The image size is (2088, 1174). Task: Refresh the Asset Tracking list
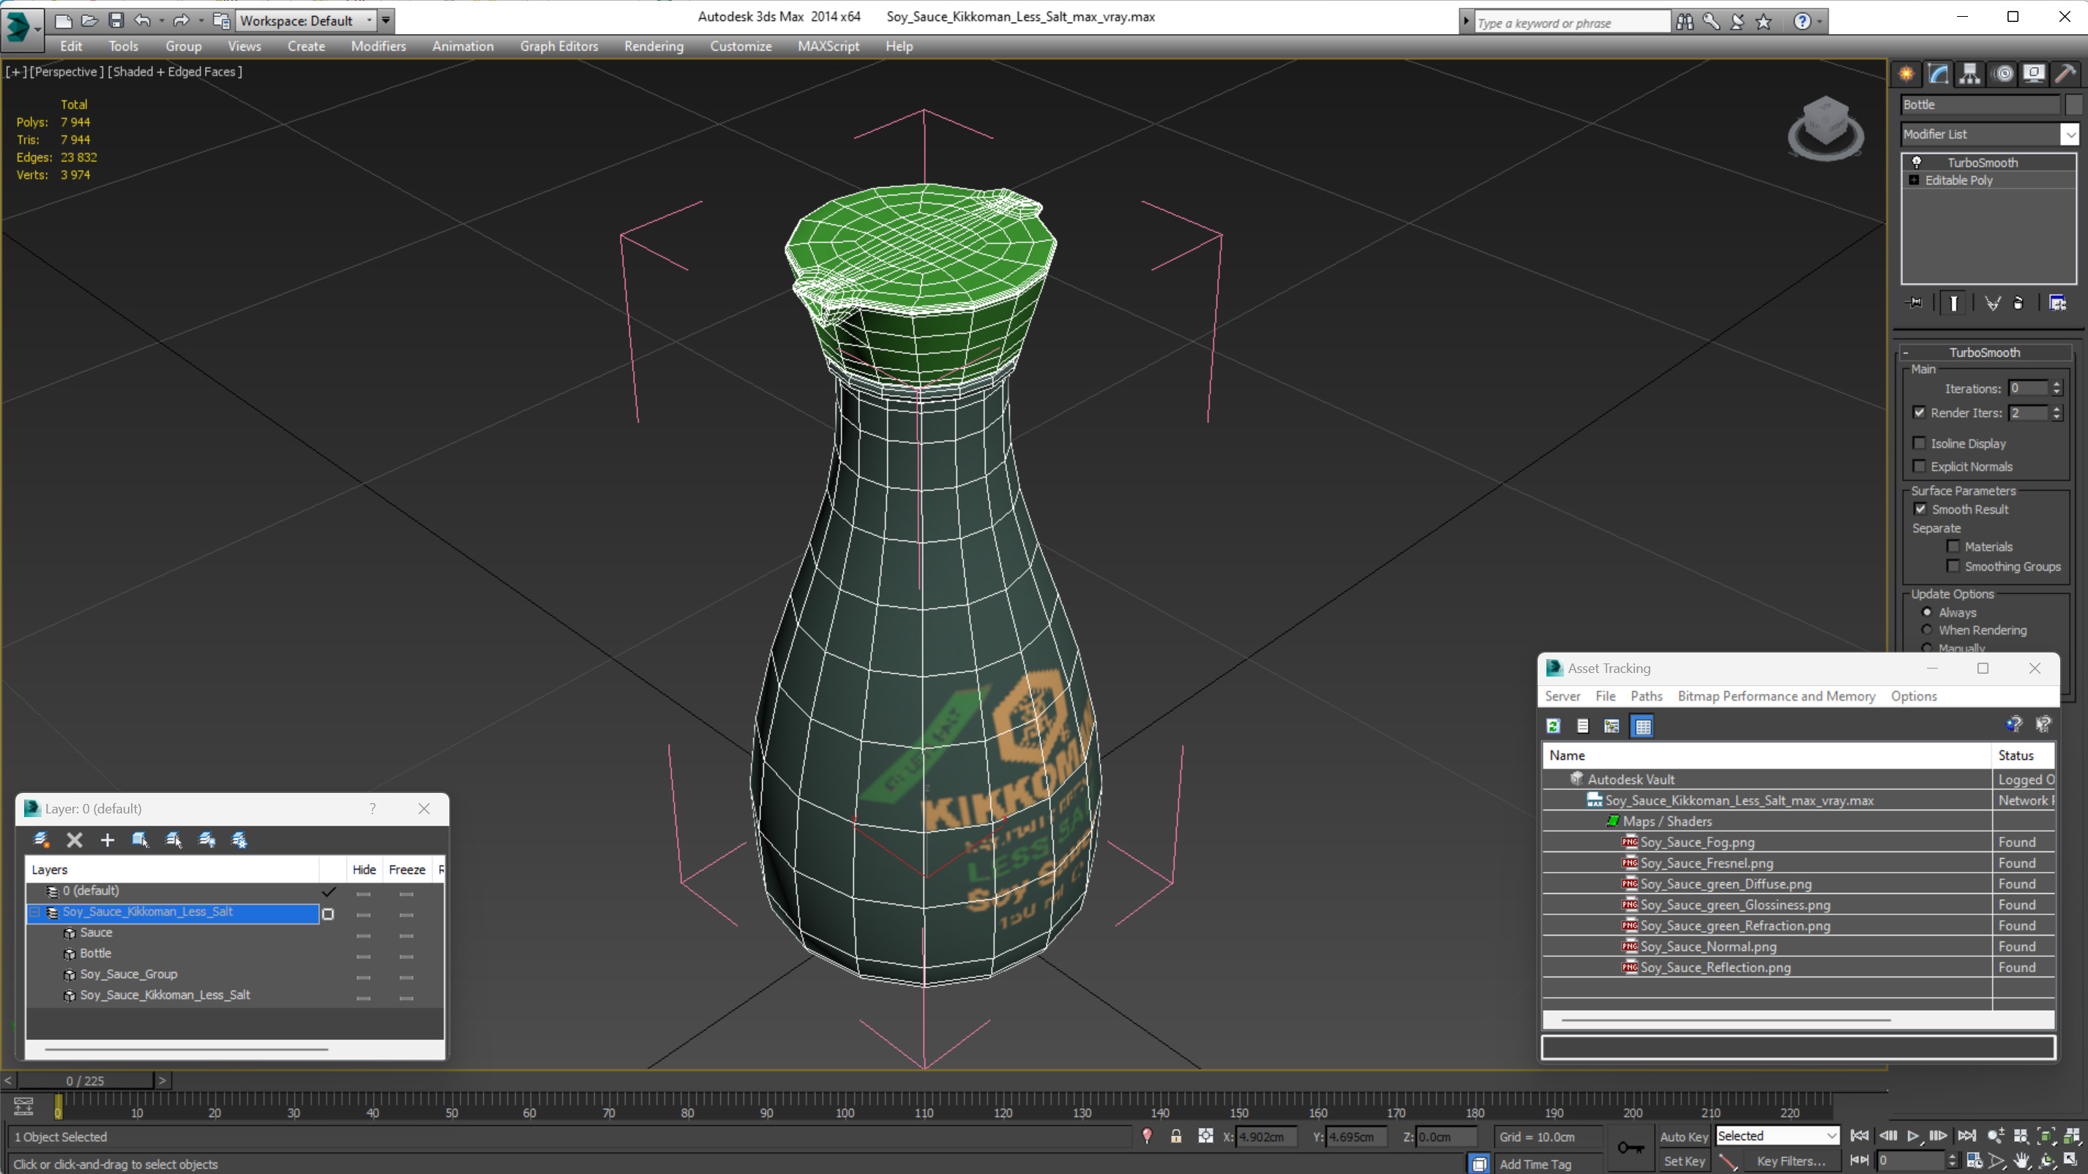[1553, 726]
